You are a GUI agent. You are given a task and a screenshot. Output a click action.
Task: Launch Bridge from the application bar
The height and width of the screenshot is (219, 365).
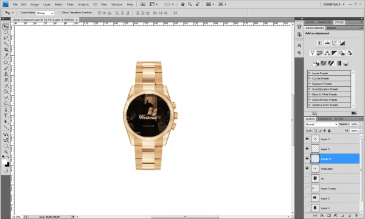tap(143, 4)
